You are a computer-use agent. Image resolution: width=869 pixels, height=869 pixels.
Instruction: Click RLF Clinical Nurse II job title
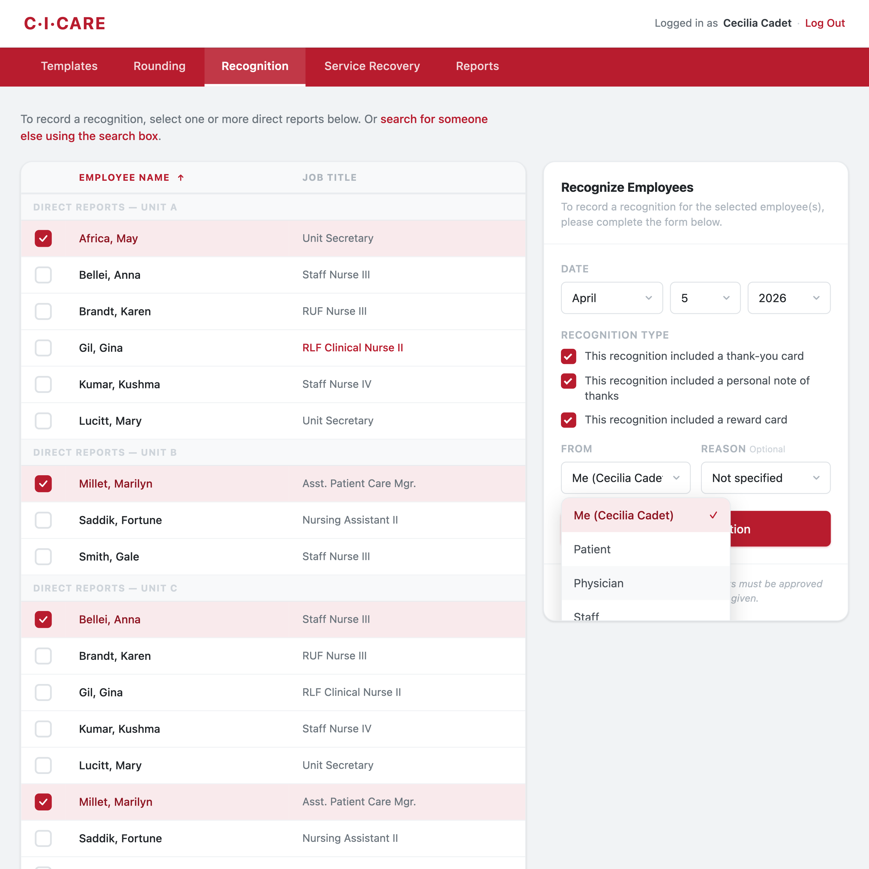point(353,348)
